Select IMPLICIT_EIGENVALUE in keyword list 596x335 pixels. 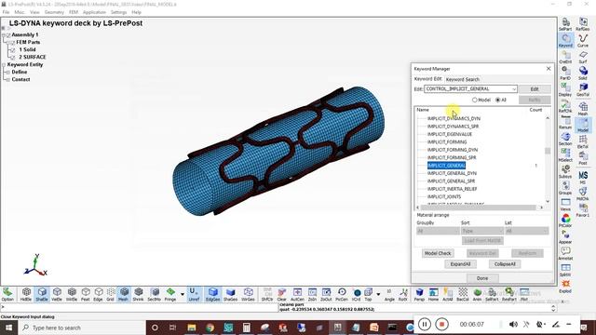tap(450, 134)
